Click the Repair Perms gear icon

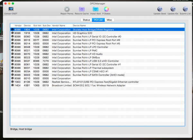coord(67,9)
